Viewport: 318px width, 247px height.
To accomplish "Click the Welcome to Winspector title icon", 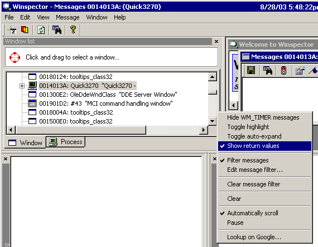I will click(x=234, y=44).
